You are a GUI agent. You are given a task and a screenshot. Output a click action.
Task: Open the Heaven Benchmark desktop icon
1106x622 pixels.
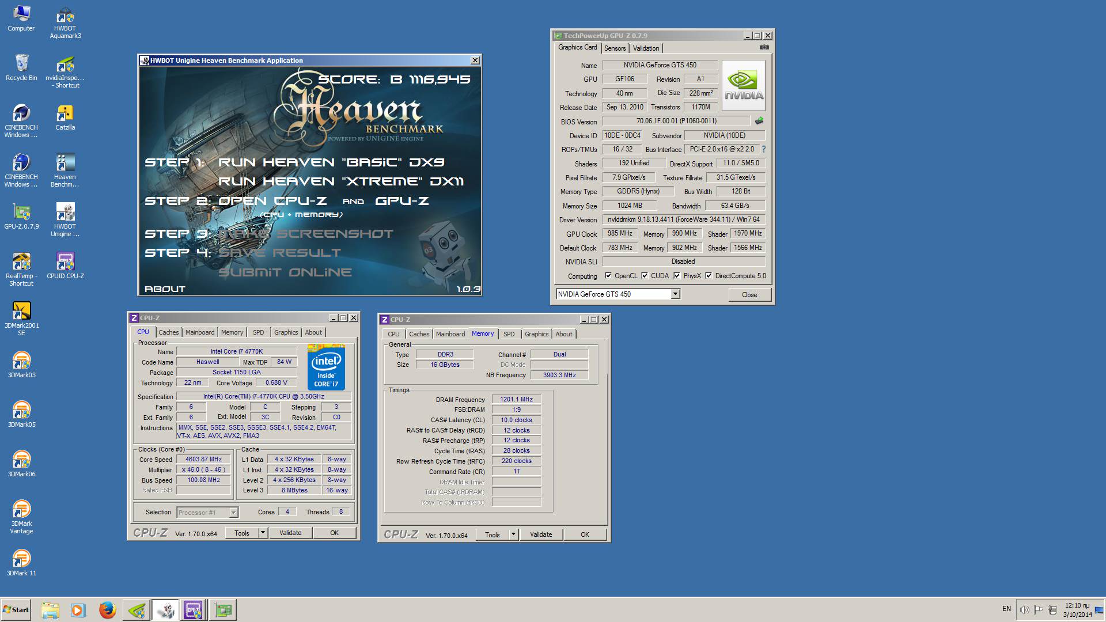(65, 170)
